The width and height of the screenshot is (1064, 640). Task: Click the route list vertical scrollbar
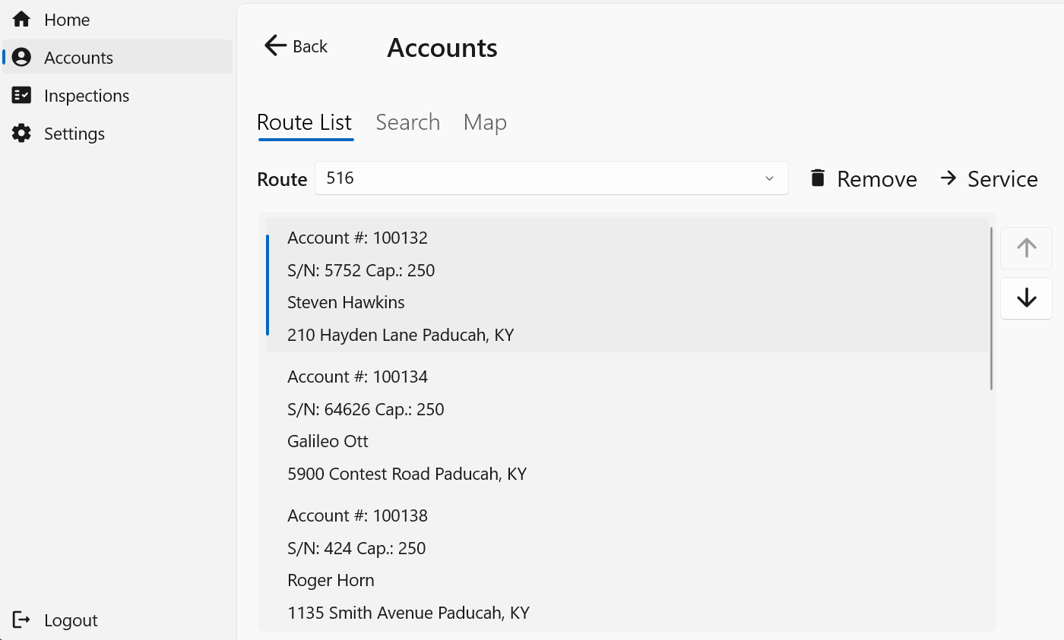pos(992,309)
